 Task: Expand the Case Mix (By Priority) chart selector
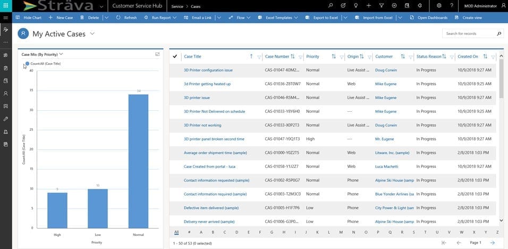coord(61,54)
